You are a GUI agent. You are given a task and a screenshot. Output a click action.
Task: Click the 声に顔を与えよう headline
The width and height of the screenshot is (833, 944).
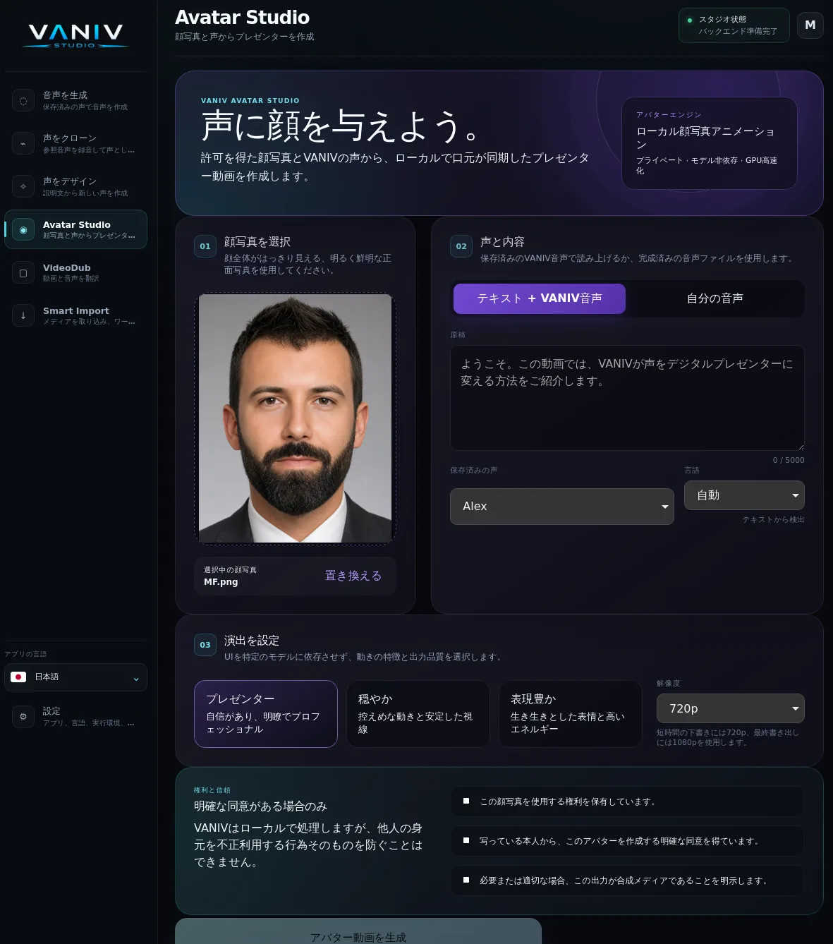click(x=341, y=126)
